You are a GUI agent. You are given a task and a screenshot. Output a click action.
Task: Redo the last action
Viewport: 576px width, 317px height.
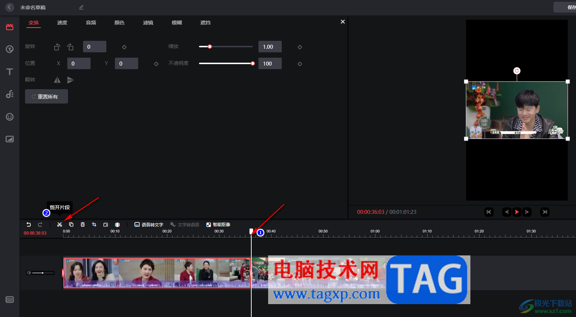point(40,225)
